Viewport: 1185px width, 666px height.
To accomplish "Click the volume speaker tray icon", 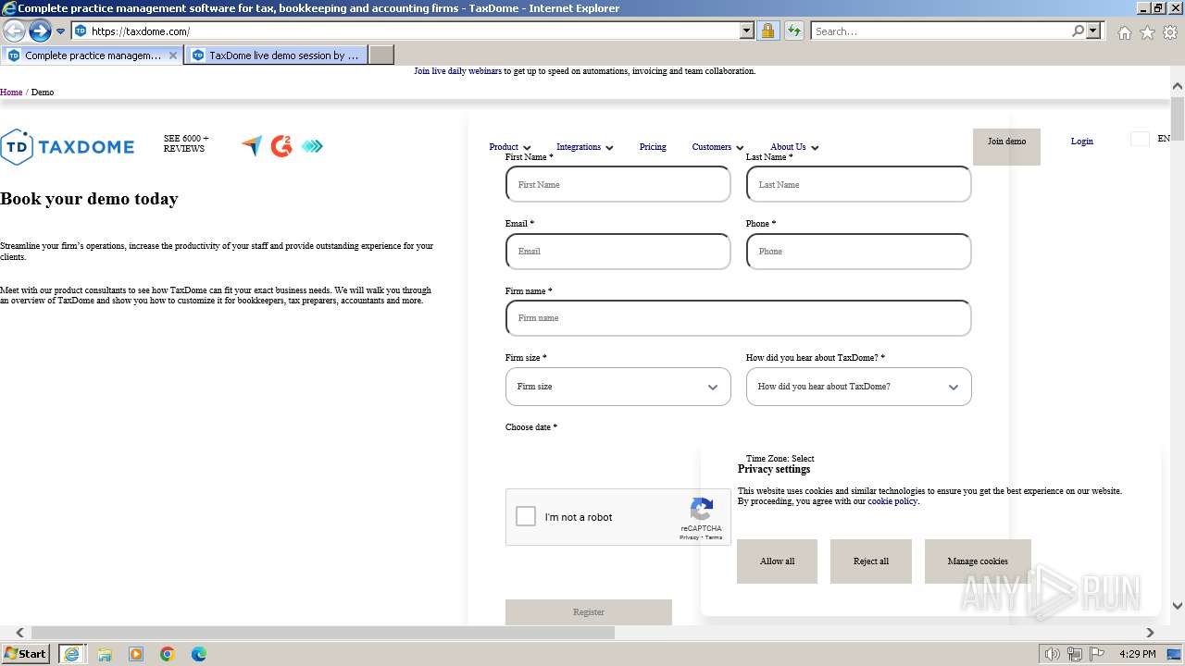I will pos(1053,654).
